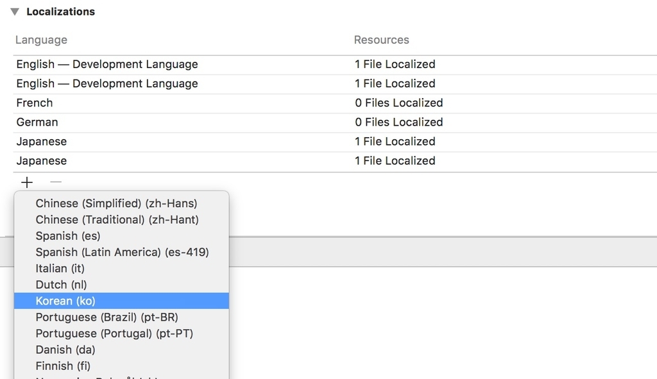Click the French row's 0 Files Localized cell
Screen dimensions: 657x379
tap(399, 103)
